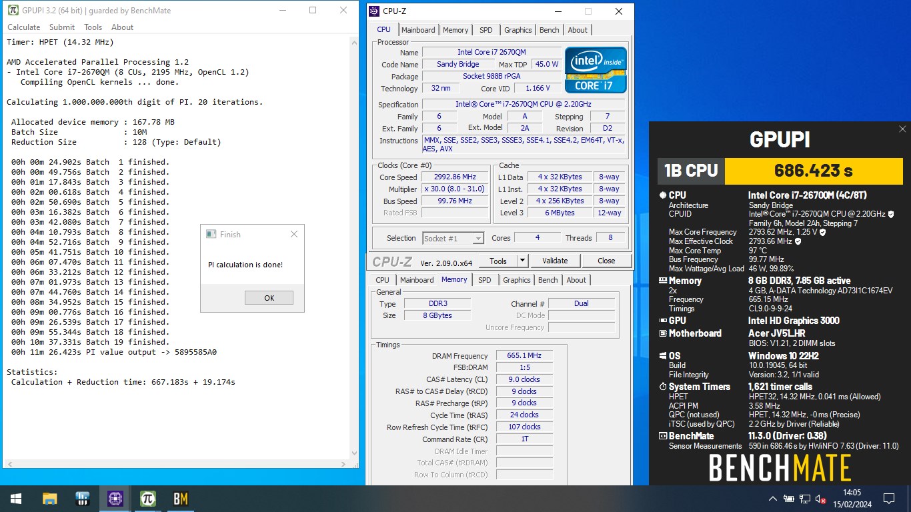
Task: Click the BenchMate version icon
Action: pyautogui.click(x=663, y=436)
